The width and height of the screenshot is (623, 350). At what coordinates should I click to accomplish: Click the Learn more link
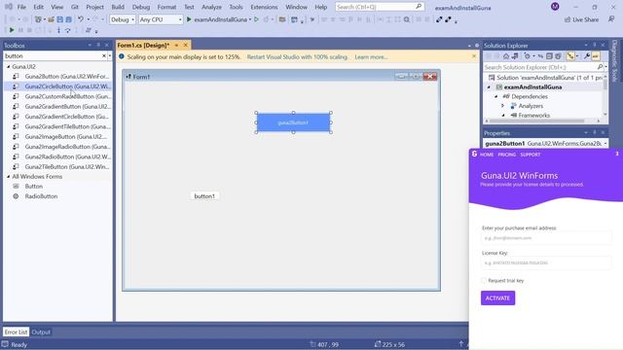pyautogui.click(x=371, y=57)
